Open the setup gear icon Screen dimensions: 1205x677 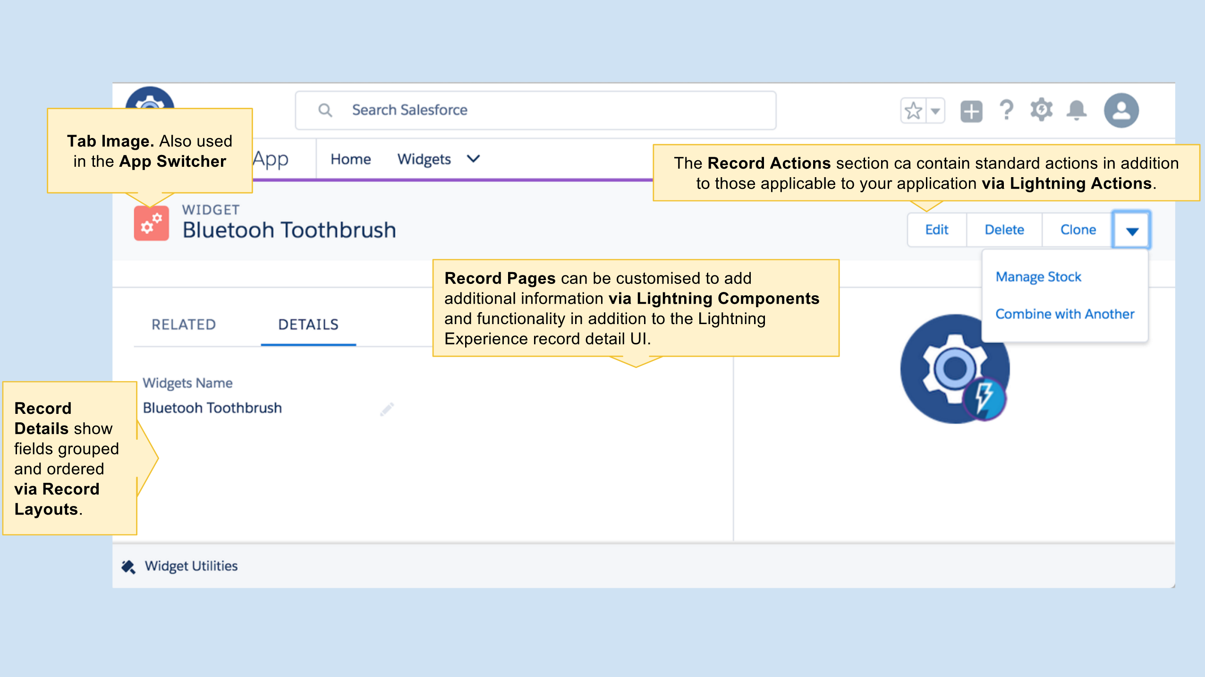(x=1041, y=111)
